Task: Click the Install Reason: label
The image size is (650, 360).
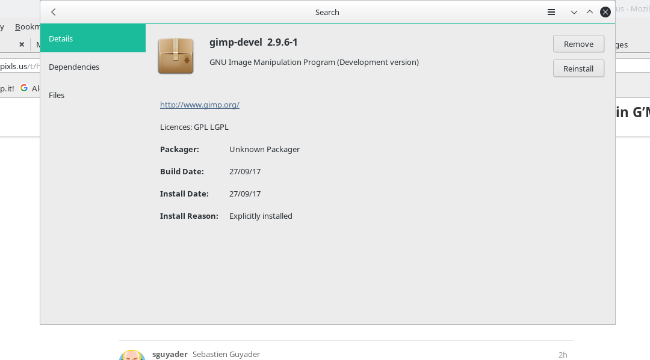Action: (x=189, y=216)
